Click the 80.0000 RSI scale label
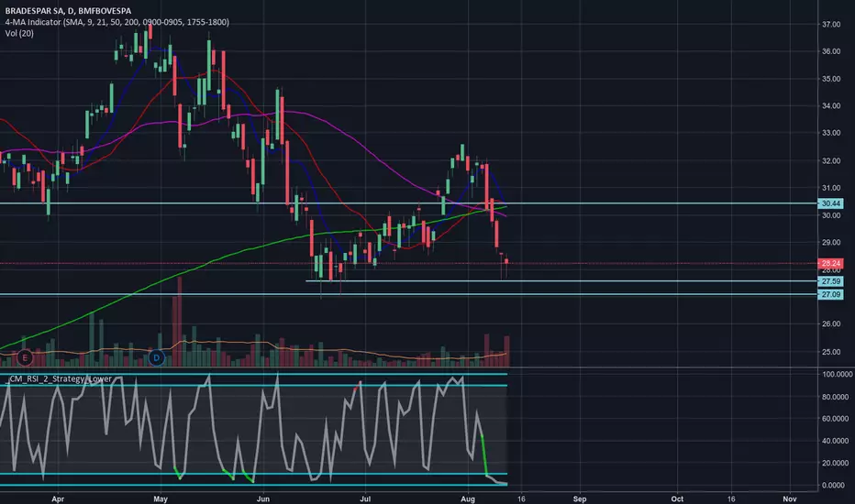This screenshot has width=855, height=504. pyautogui.click(x=837, y=397)
